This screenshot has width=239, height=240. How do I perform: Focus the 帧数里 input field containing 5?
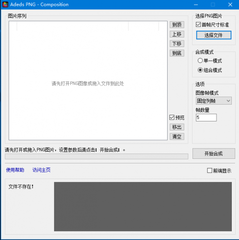click(x=206, y=118)
